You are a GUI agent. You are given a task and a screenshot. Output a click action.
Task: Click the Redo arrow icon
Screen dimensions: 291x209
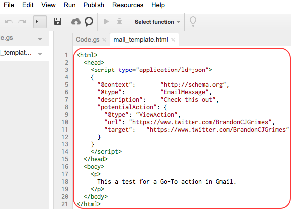coord(22,22)
